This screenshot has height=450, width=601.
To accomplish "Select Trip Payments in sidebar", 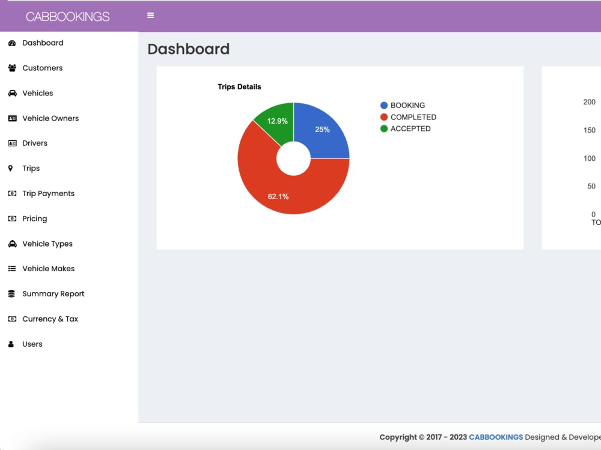I will pyautogui.click(x=48, y=194).
